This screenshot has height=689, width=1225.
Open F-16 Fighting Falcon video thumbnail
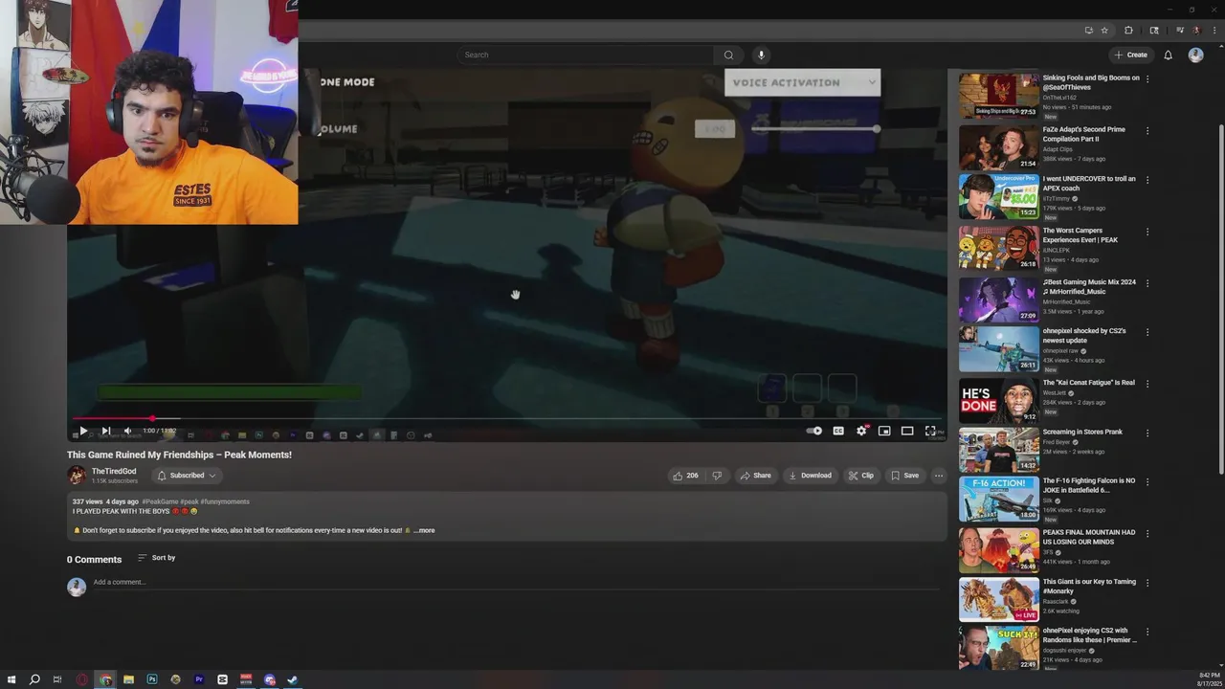tap(998, 499)
